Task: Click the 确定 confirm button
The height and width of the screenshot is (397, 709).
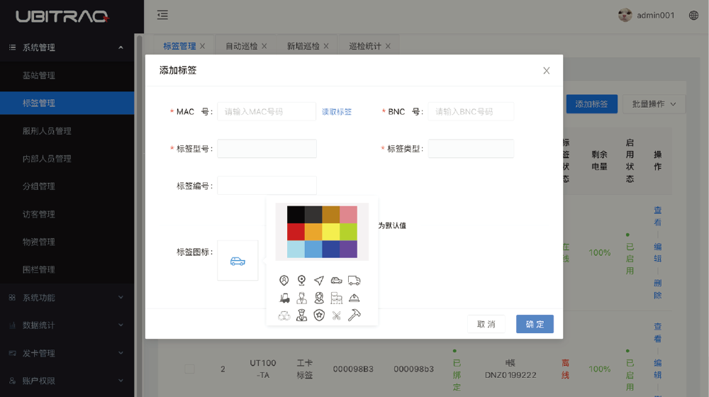Action: (x=535, y=324)
